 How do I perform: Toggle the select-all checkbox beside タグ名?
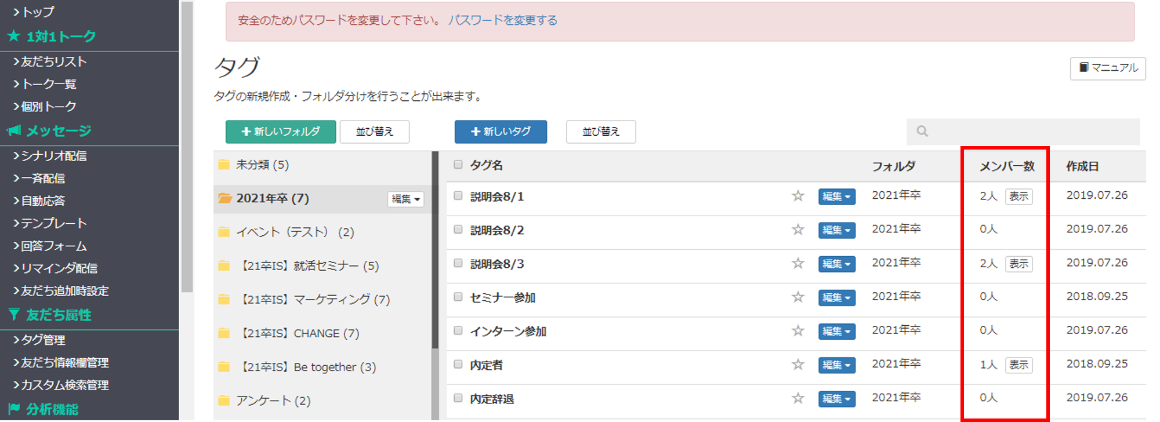click(x=458, y=165)
